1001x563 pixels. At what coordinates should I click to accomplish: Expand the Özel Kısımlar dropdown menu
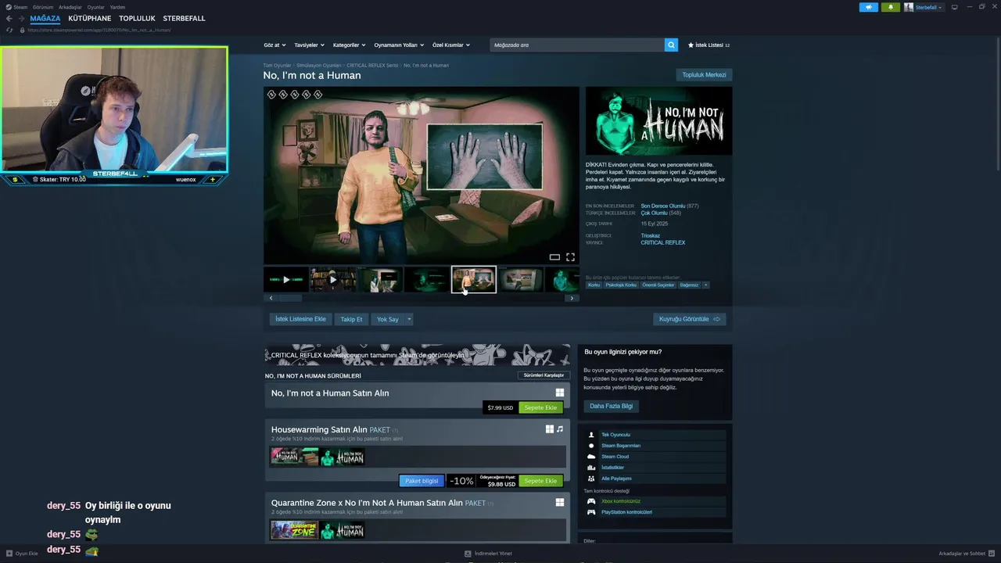coord(451,45)
